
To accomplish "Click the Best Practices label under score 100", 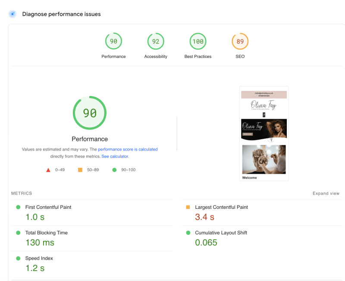I will [x=198, y=57].
